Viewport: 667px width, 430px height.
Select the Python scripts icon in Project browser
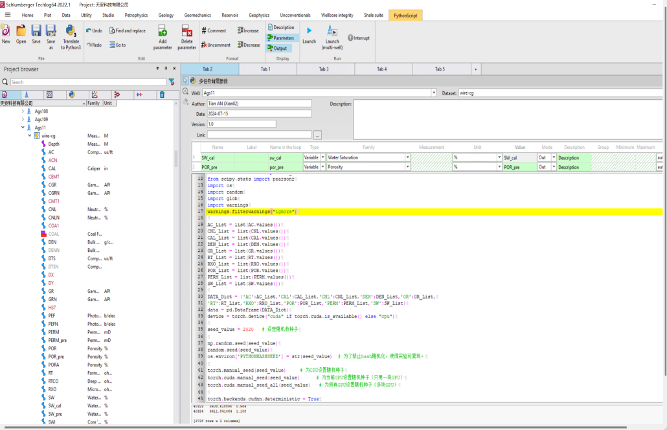tap(72, 95)
